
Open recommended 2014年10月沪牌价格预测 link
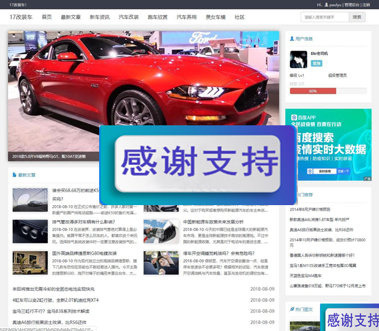(x=328, y=242)
